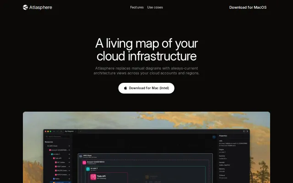Open the Use cases nav item
Screen dimensions: 293x183
pos(155,7)
